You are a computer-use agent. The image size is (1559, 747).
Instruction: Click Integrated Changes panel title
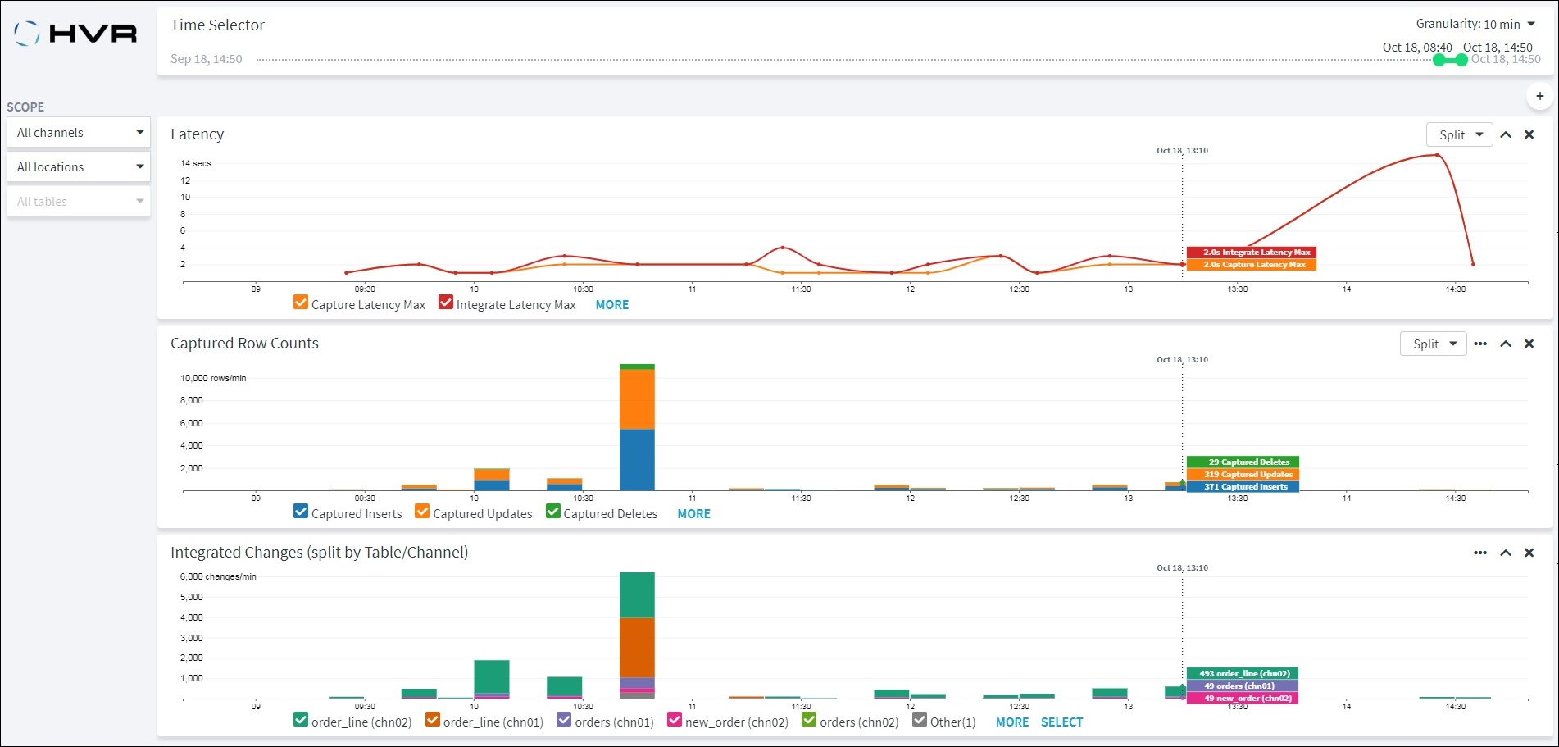(320, 552)
